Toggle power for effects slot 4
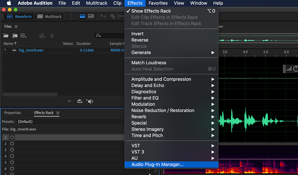Screen dimensions: 298x175 (x=12, y=156)
